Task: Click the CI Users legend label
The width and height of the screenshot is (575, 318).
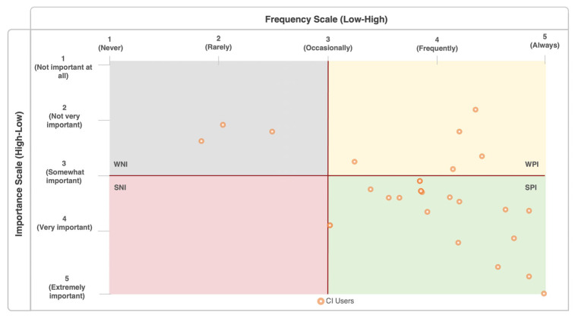Action: click(340, 301)
